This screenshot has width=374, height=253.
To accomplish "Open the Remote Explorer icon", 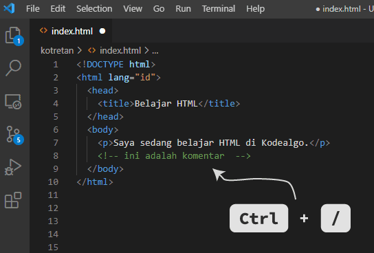I will tap(13, 102).
